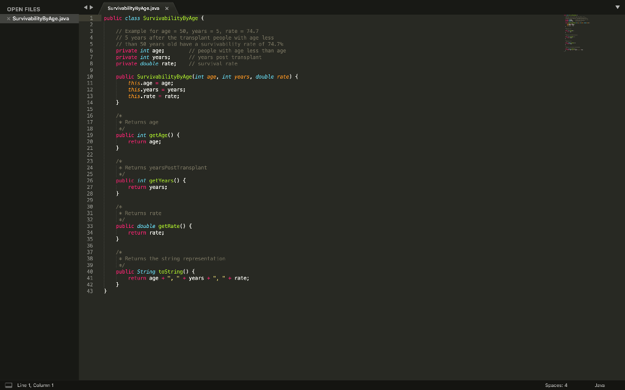Close the SurvivabilityByAge.java tab

pos(167,9)
